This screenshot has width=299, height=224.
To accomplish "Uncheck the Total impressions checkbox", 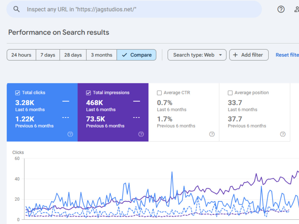I will [x=88, y=93].
